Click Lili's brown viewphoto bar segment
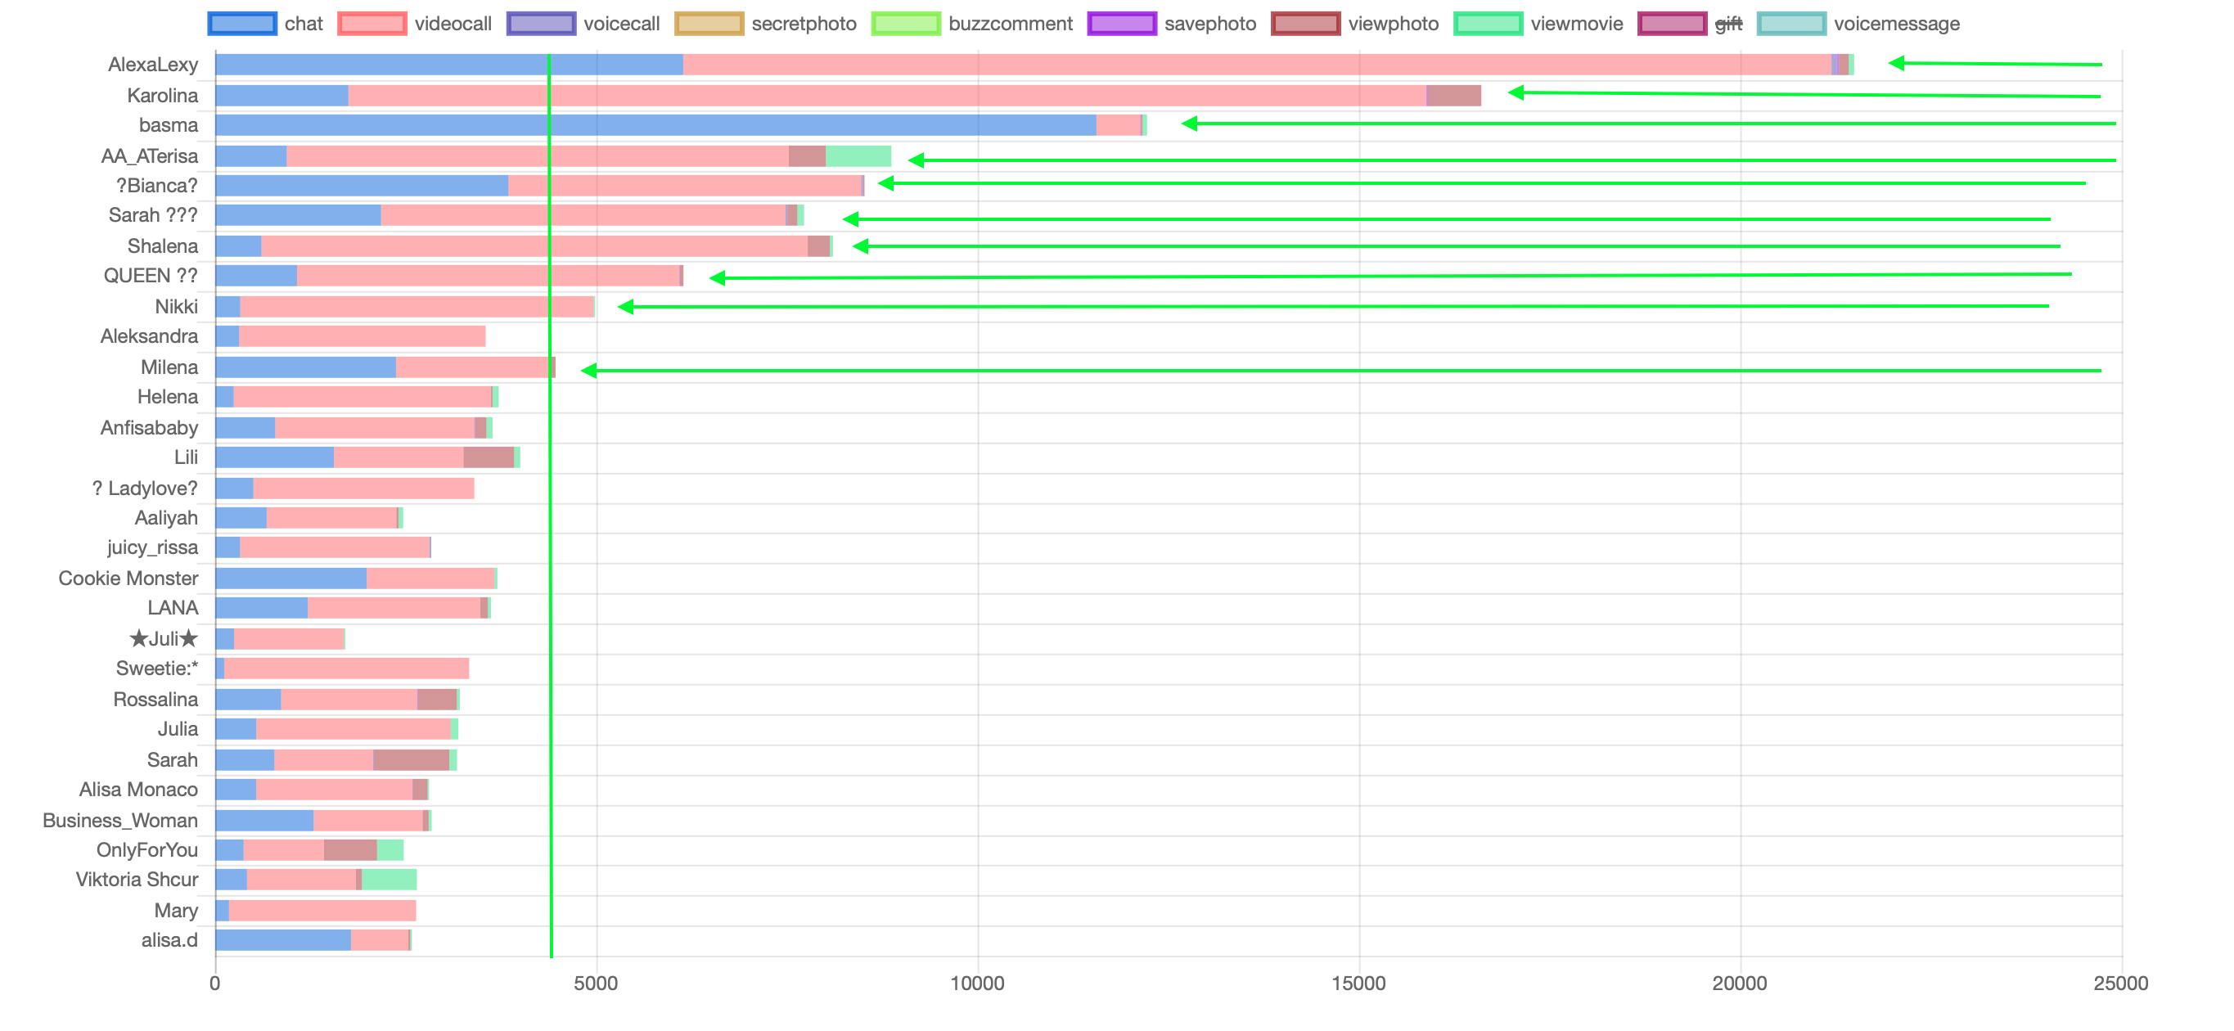The height and width of the screenshot is (1031, 2234). click(x=489, y=457)
